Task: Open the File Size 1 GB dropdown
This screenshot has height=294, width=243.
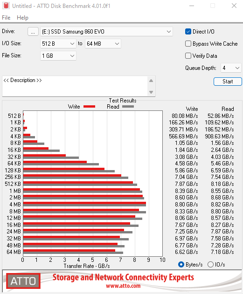Action: tap(58, 56)
